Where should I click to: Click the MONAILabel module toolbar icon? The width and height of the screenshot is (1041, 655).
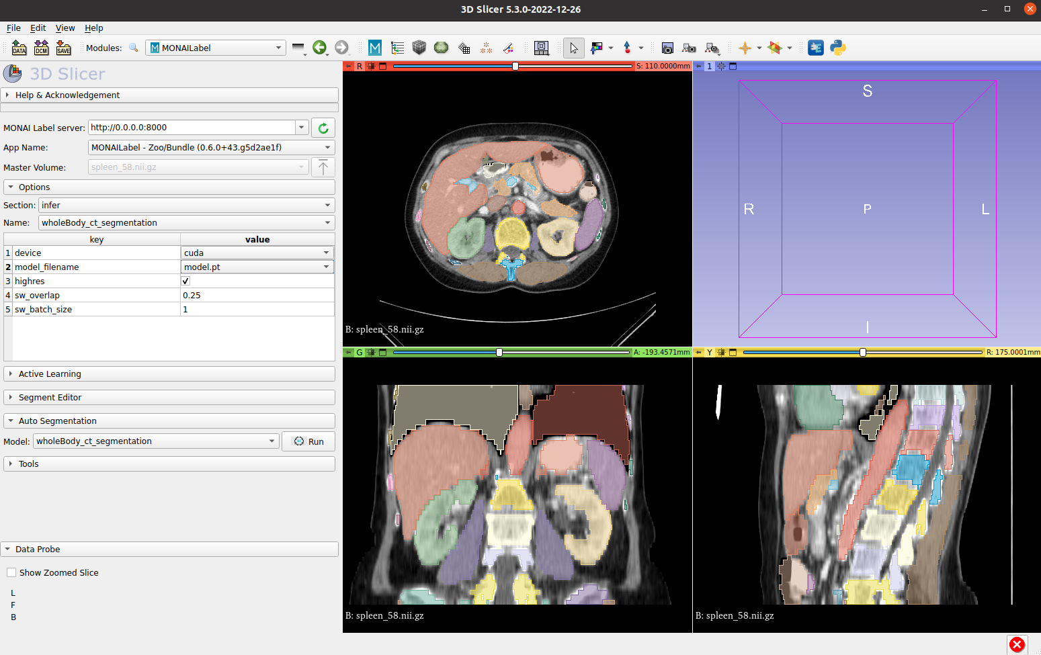point(375,48)
